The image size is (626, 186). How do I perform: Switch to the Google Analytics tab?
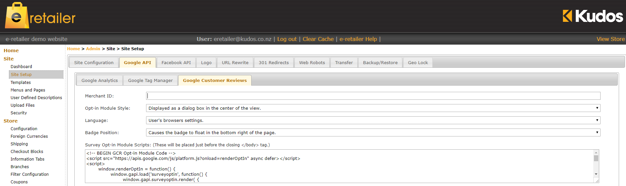(99, 80)
